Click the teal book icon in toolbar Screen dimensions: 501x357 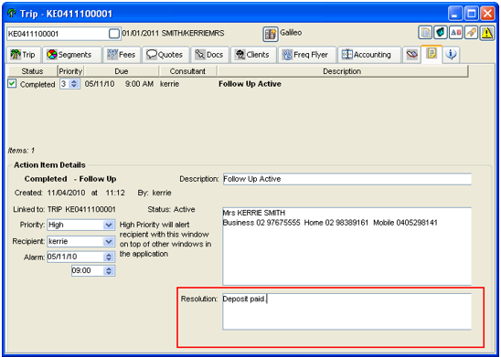point(441,33)
